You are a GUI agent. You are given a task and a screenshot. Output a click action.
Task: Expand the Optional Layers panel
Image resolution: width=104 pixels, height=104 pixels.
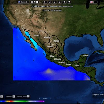(28, 96)
